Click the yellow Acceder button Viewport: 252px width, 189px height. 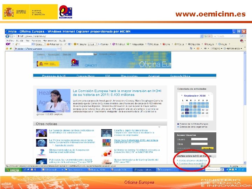pyautogui.click(x=207, y=148)
